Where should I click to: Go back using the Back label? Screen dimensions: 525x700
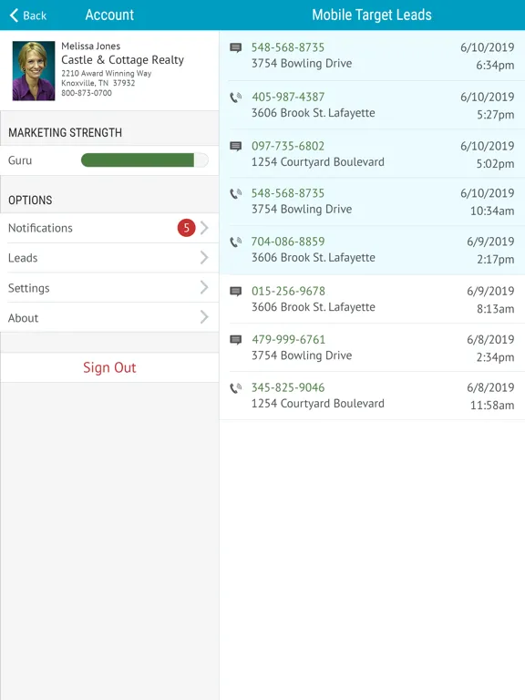click(x=35, y=15)
